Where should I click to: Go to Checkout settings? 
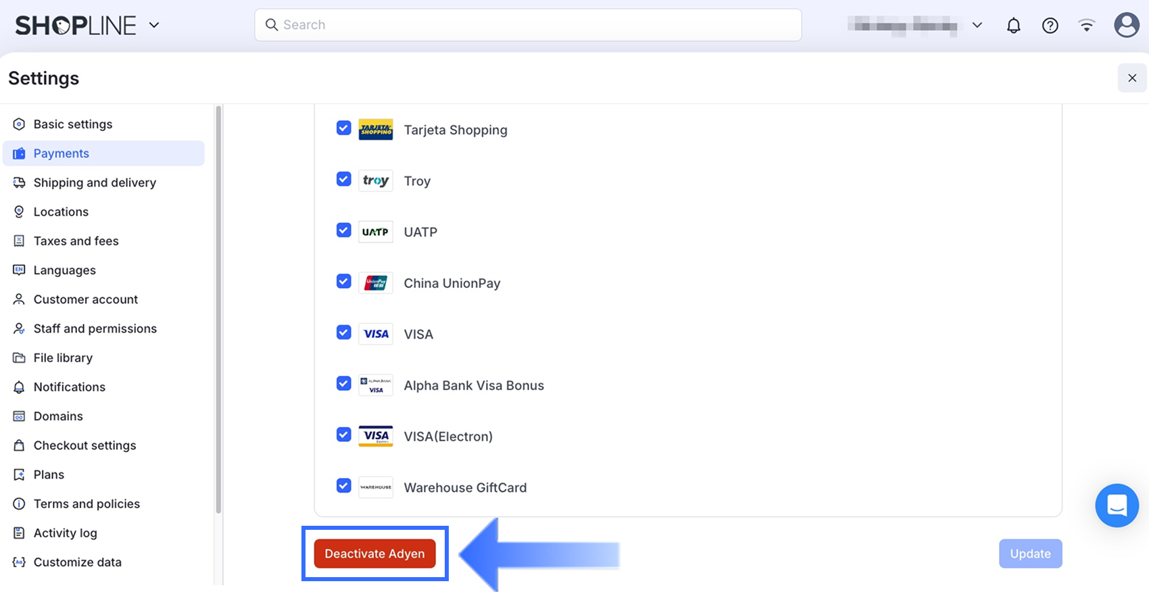coord(84,445)
